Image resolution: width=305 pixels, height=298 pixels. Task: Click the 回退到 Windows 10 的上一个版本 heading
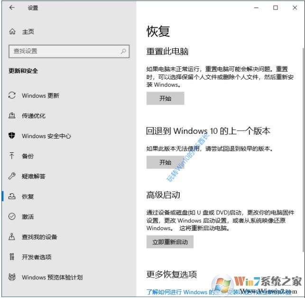point(208,131)
